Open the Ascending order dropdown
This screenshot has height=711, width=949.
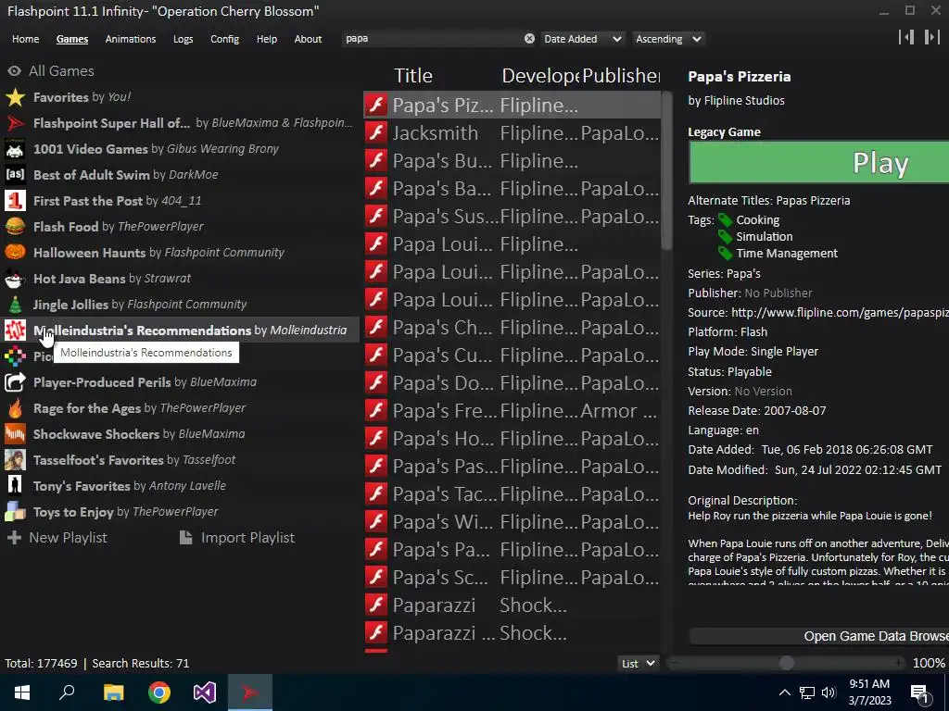(x=668, y=39)
